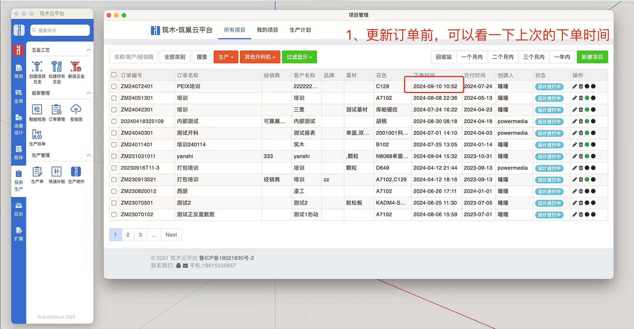This screenshot has height=329, width=634.
Task: Switch to the 我的项目 tab
Action: tap(267, 30)
